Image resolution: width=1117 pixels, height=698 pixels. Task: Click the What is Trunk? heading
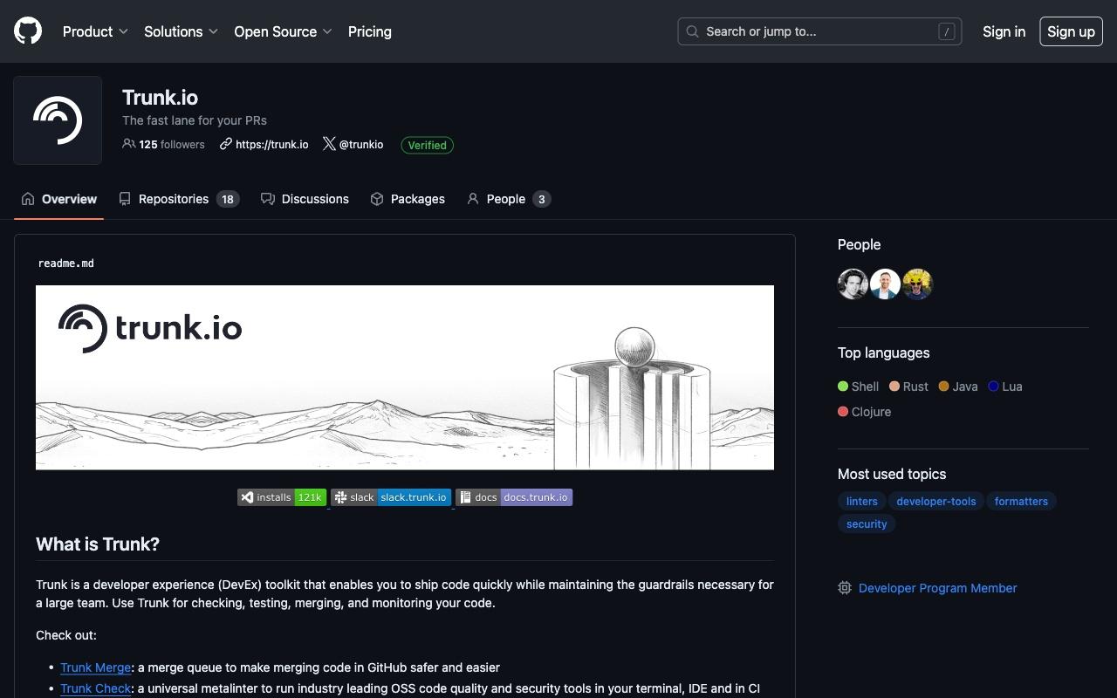coord(98,544)
